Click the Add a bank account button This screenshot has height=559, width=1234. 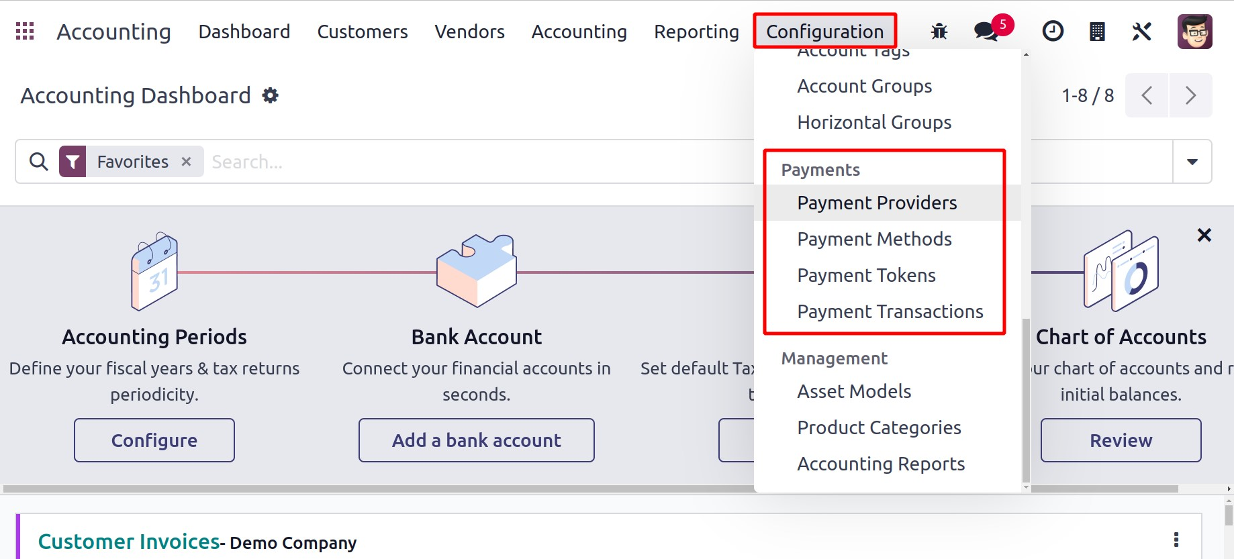pyautogui.click(x=476, y=440)
